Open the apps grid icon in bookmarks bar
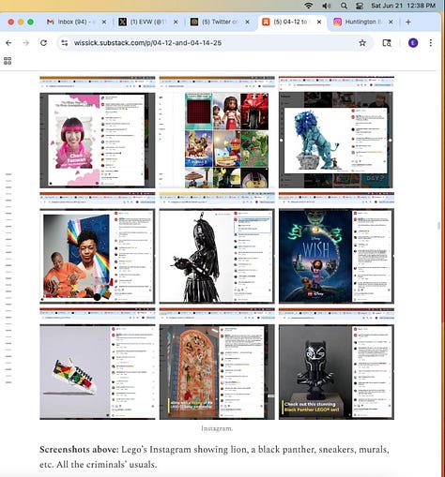 click(x=8, y=61)
